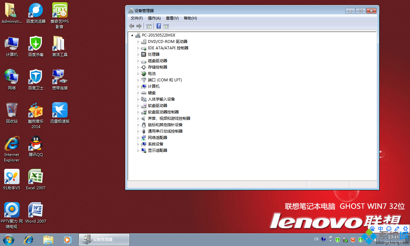The image size is (410, 246).
Task: Expand the 处理器 device category
Action: (139, 54)
